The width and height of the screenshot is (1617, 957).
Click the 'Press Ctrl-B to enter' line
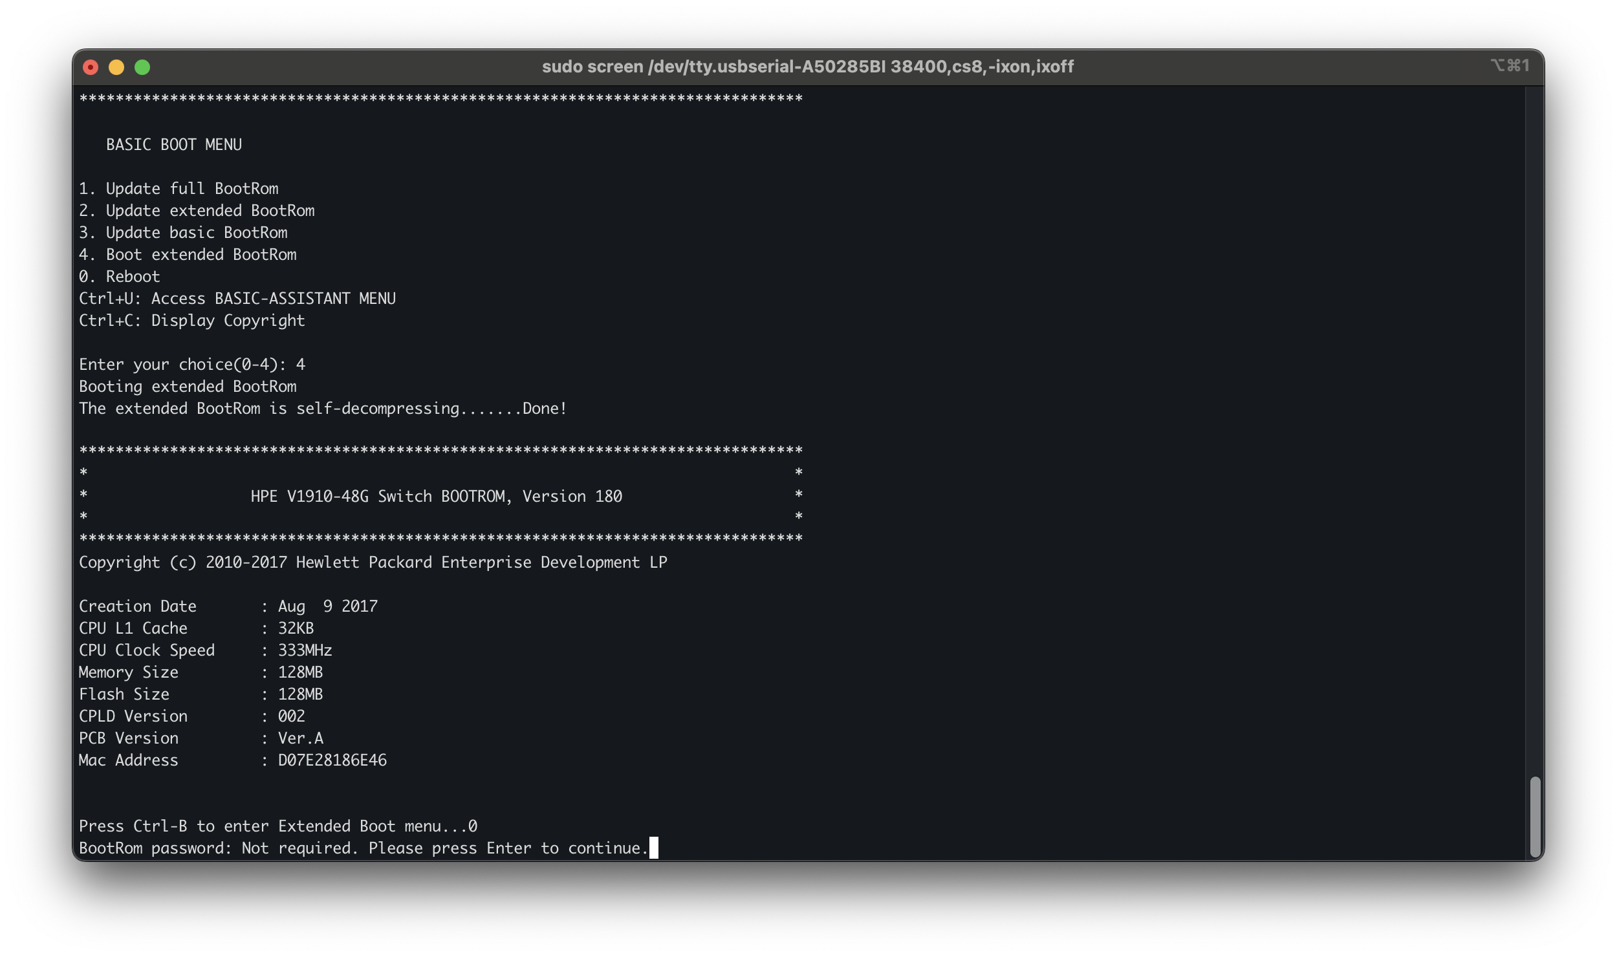pos(277,826)
